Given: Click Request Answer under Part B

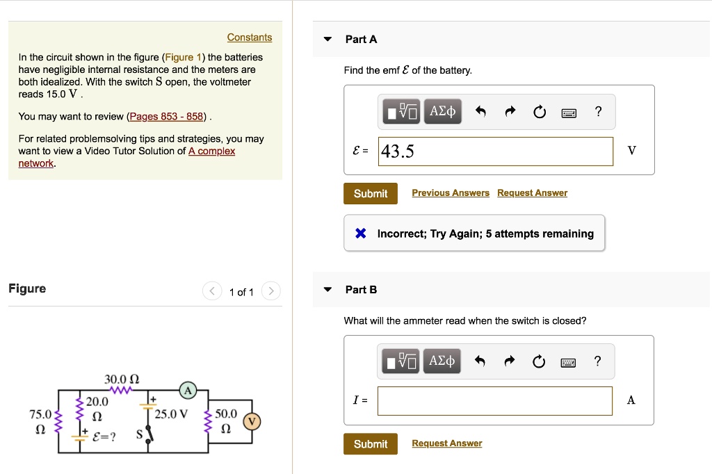Looking at the screenshot, I should tap(447, 443).
